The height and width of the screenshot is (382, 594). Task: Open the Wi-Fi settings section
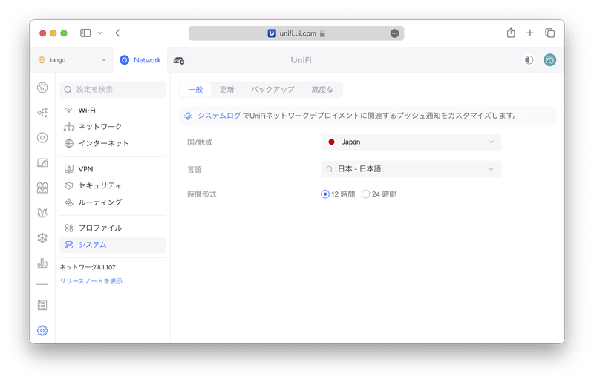tap(87, 110)
